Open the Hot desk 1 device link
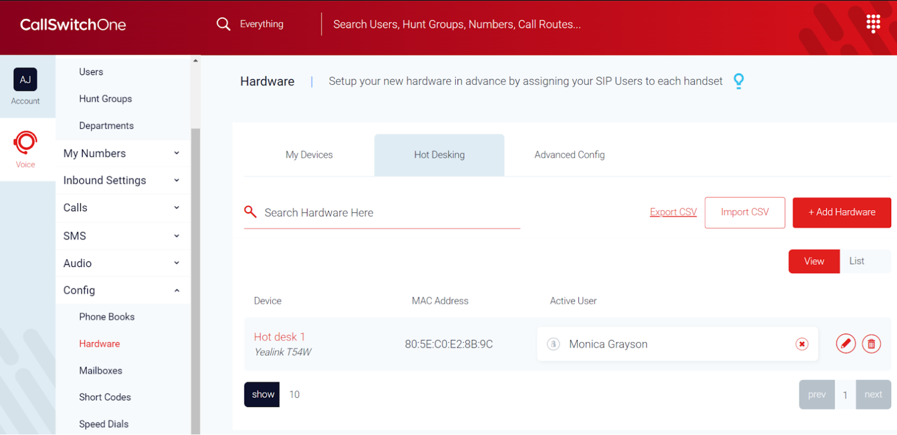The width and height of the screenshot is (897, 435). click(x=279, y=337)
